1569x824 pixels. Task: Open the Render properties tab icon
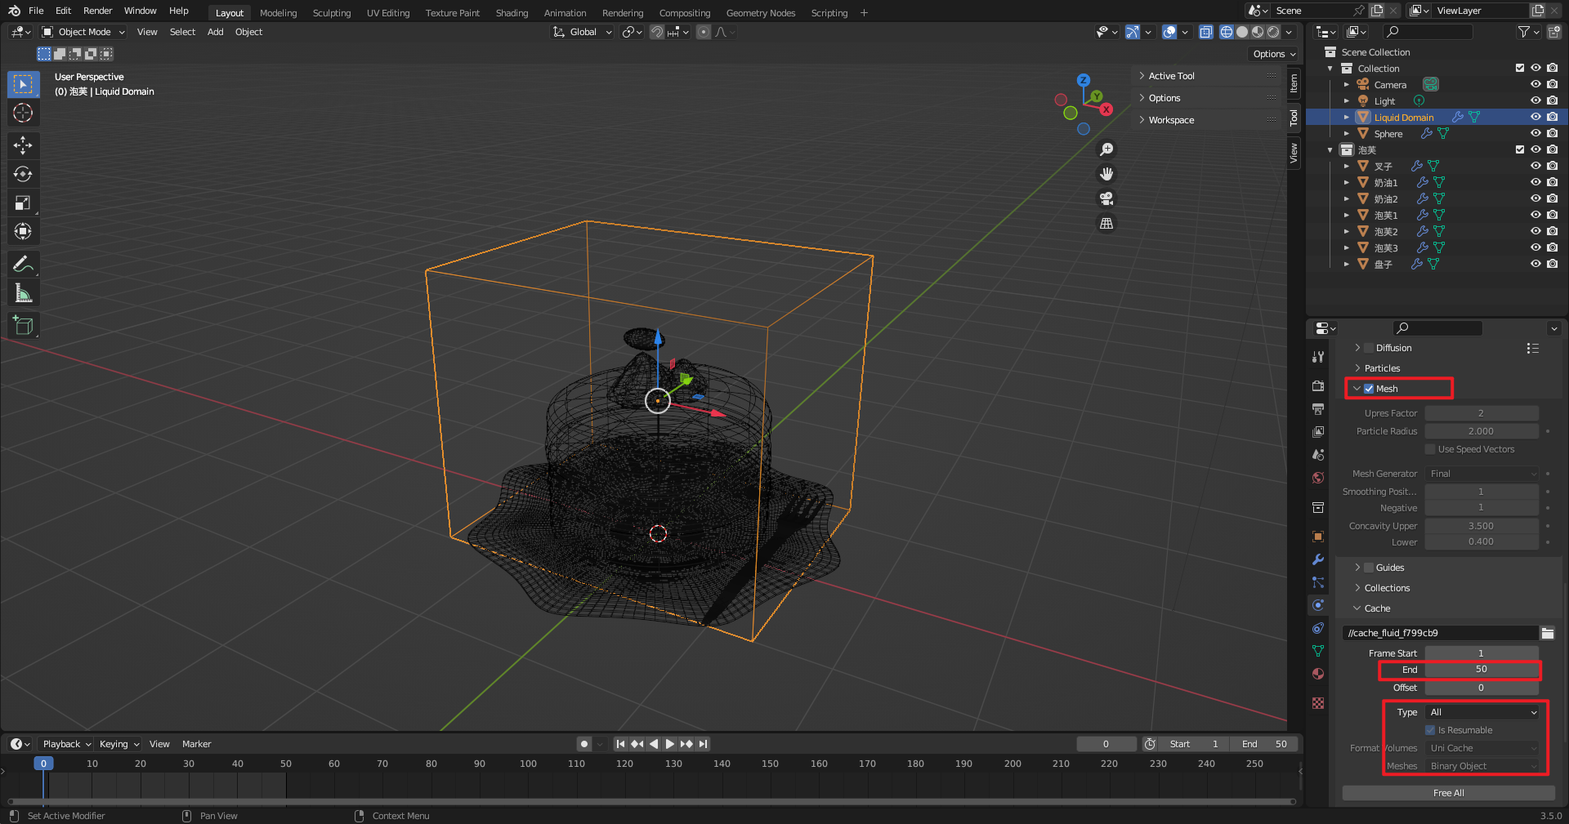[x=1318, y=385]
